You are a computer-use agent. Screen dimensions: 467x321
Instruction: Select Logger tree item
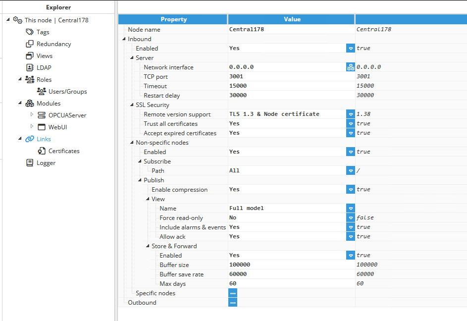[x=46, y=163]
